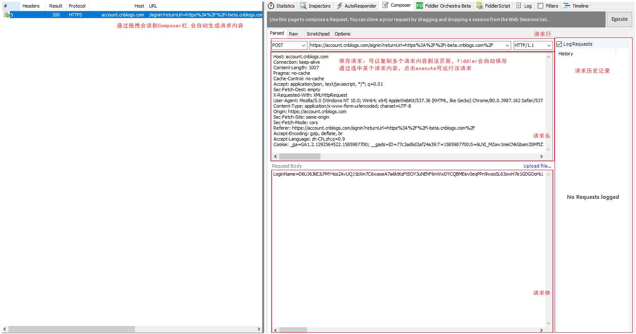Sort sessions by Protocol column

coord(77,6)
